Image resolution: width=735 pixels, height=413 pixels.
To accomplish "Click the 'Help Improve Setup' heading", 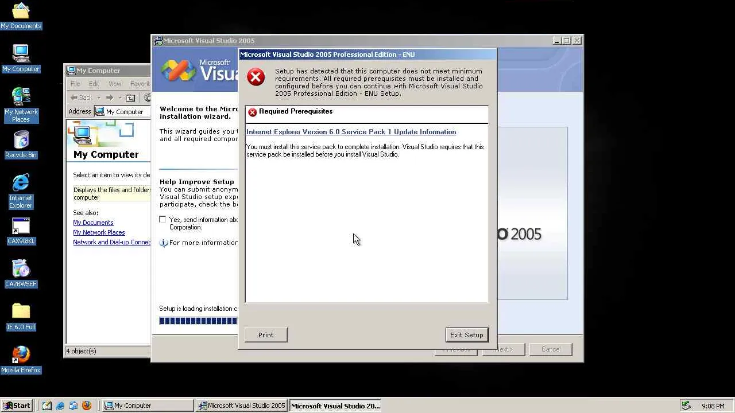I will (x=197, y=182).
